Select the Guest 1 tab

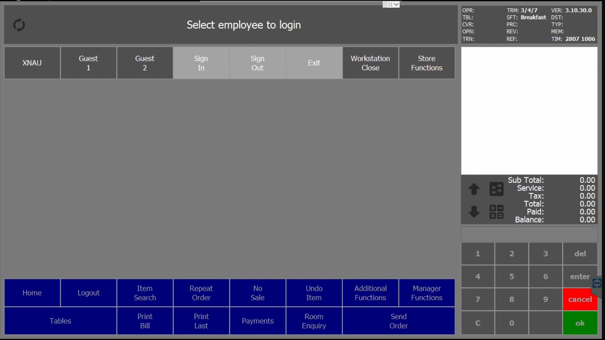pyautogui.click(x=88, y=63)
